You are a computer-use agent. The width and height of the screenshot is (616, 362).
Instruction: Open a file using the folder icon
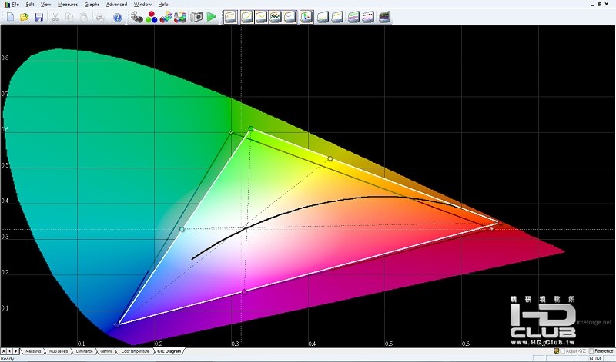click(x=25, y=17)
